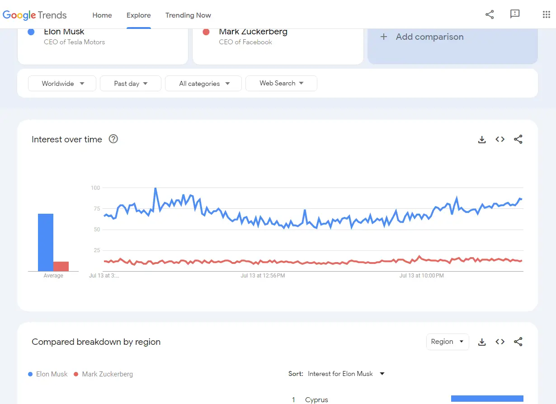Viewport: 556px width, 404px height.
Task: Click the red Mark Zuckerberg color dot
Action: point(206,32)
